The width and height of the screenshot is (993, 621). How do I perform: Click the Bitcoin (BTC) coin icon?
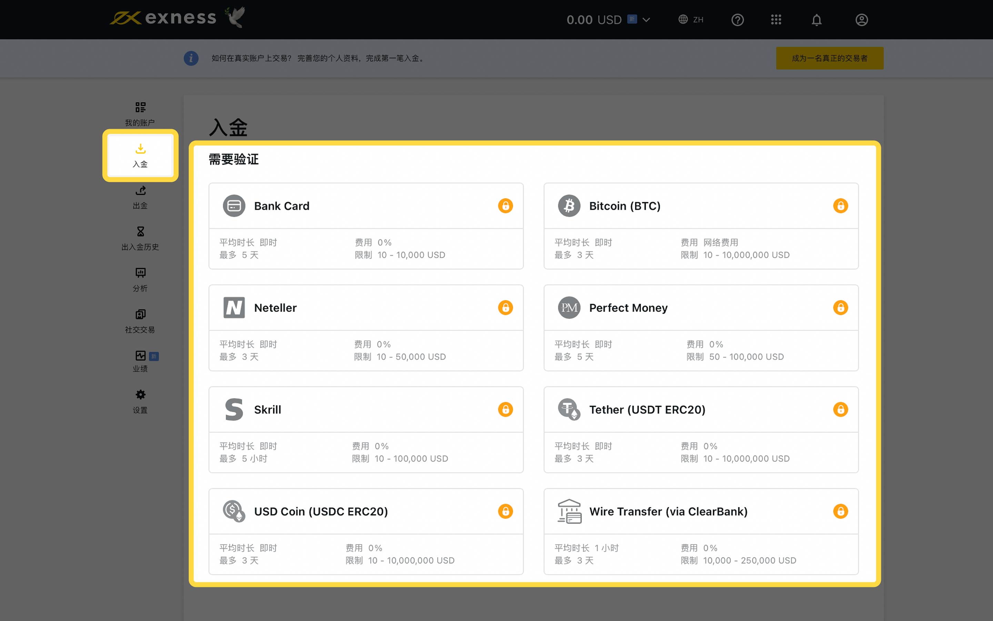(x=569, y=206)
